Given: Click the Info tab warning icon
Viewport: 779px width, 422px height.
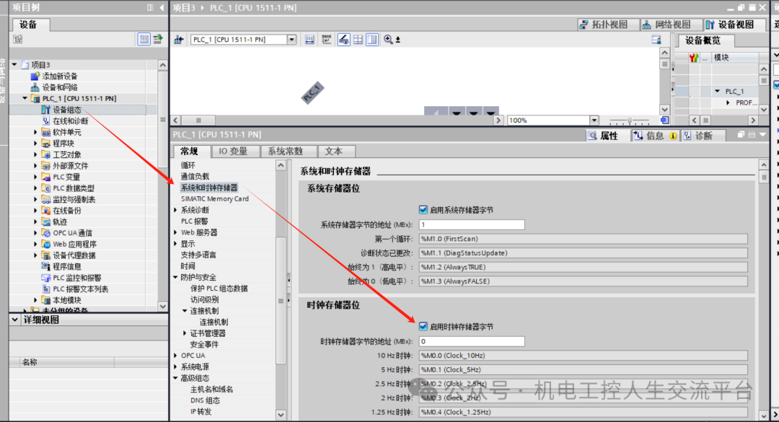Looking at the screenshot, I should [x=673, y=136].
